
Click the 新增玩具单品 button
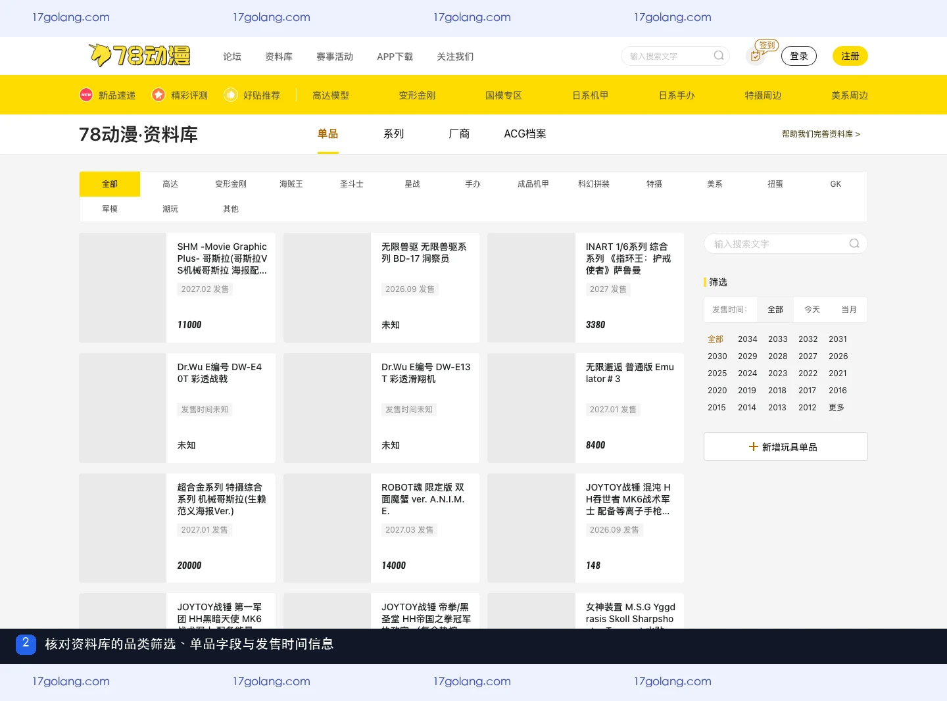tap(786, 447)
